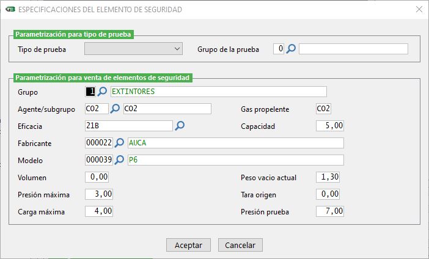The height and width of the screenshot is (259, 429).
Task: Click the Grupo de la prueba description field
Action: click(353, 49)
